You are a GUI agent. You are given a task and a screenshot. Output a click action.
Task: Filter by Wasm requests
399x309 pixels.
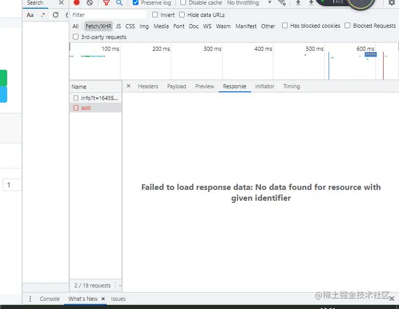tap(223, 26)
